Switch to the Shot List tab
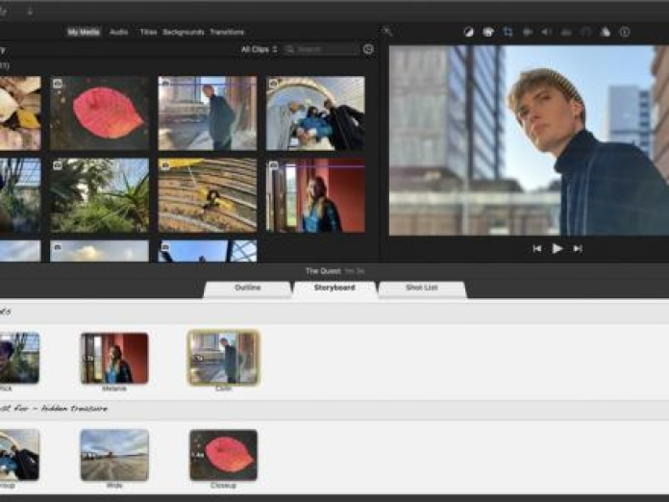The height and width of the screenshot is (502, 669). tap(421, 288)
